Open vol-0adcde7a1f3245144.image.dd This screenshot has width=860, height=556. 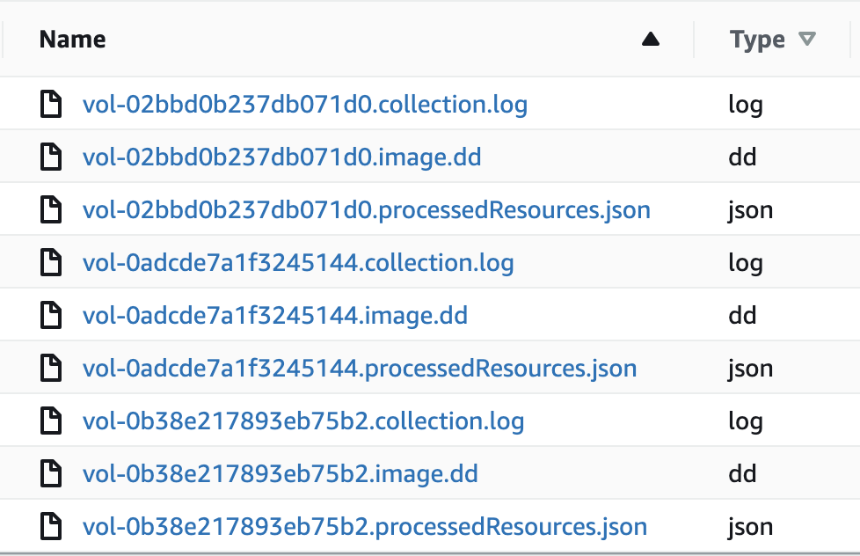[275, 315]
